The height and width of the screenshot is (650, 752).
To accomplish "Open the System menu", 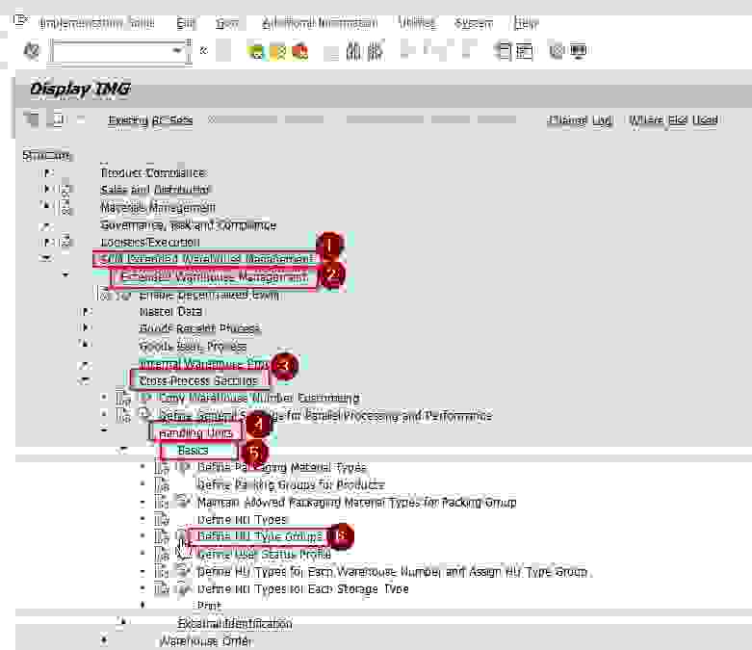I will click(474, 23).
